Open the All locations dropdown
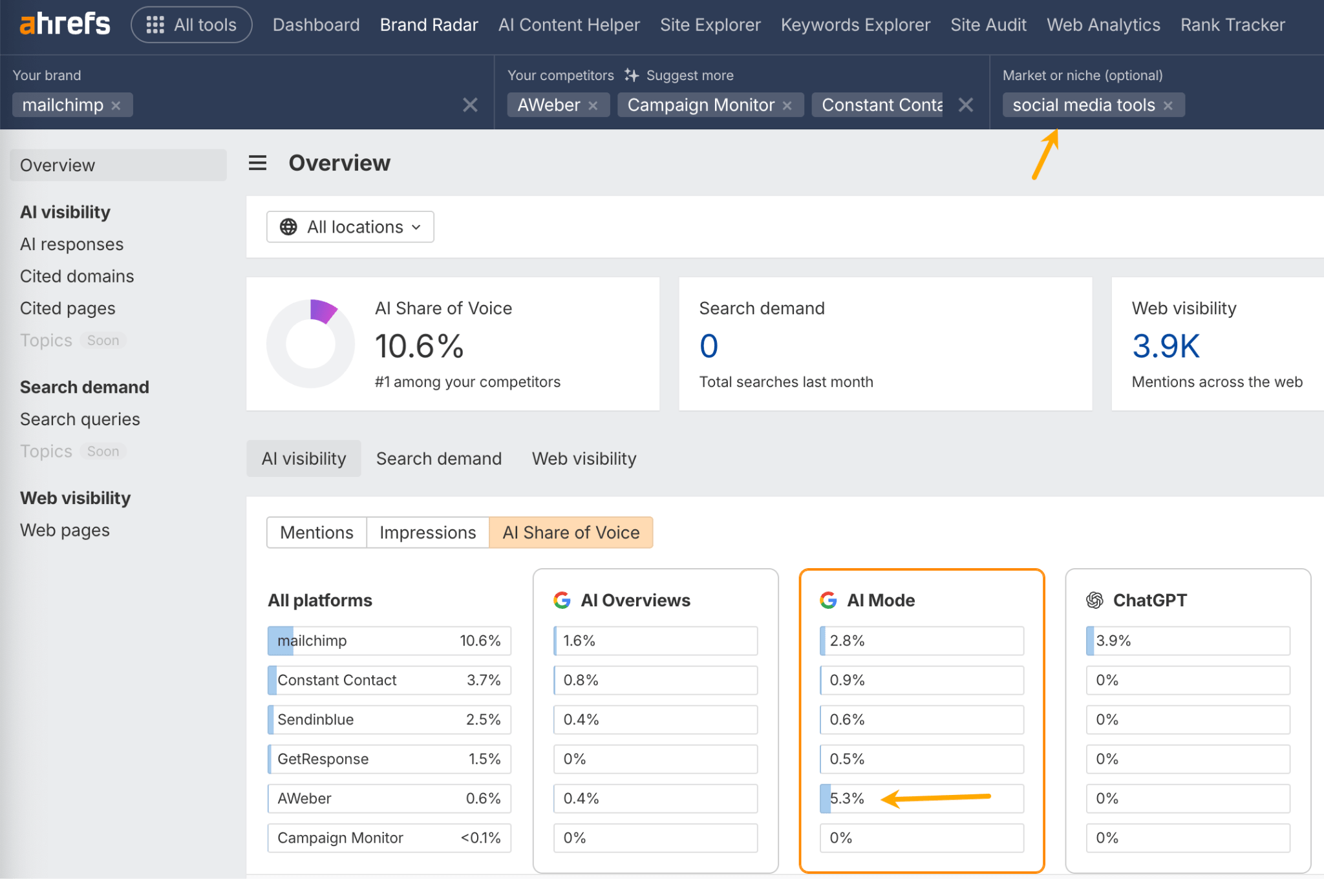 coord(350,227)
